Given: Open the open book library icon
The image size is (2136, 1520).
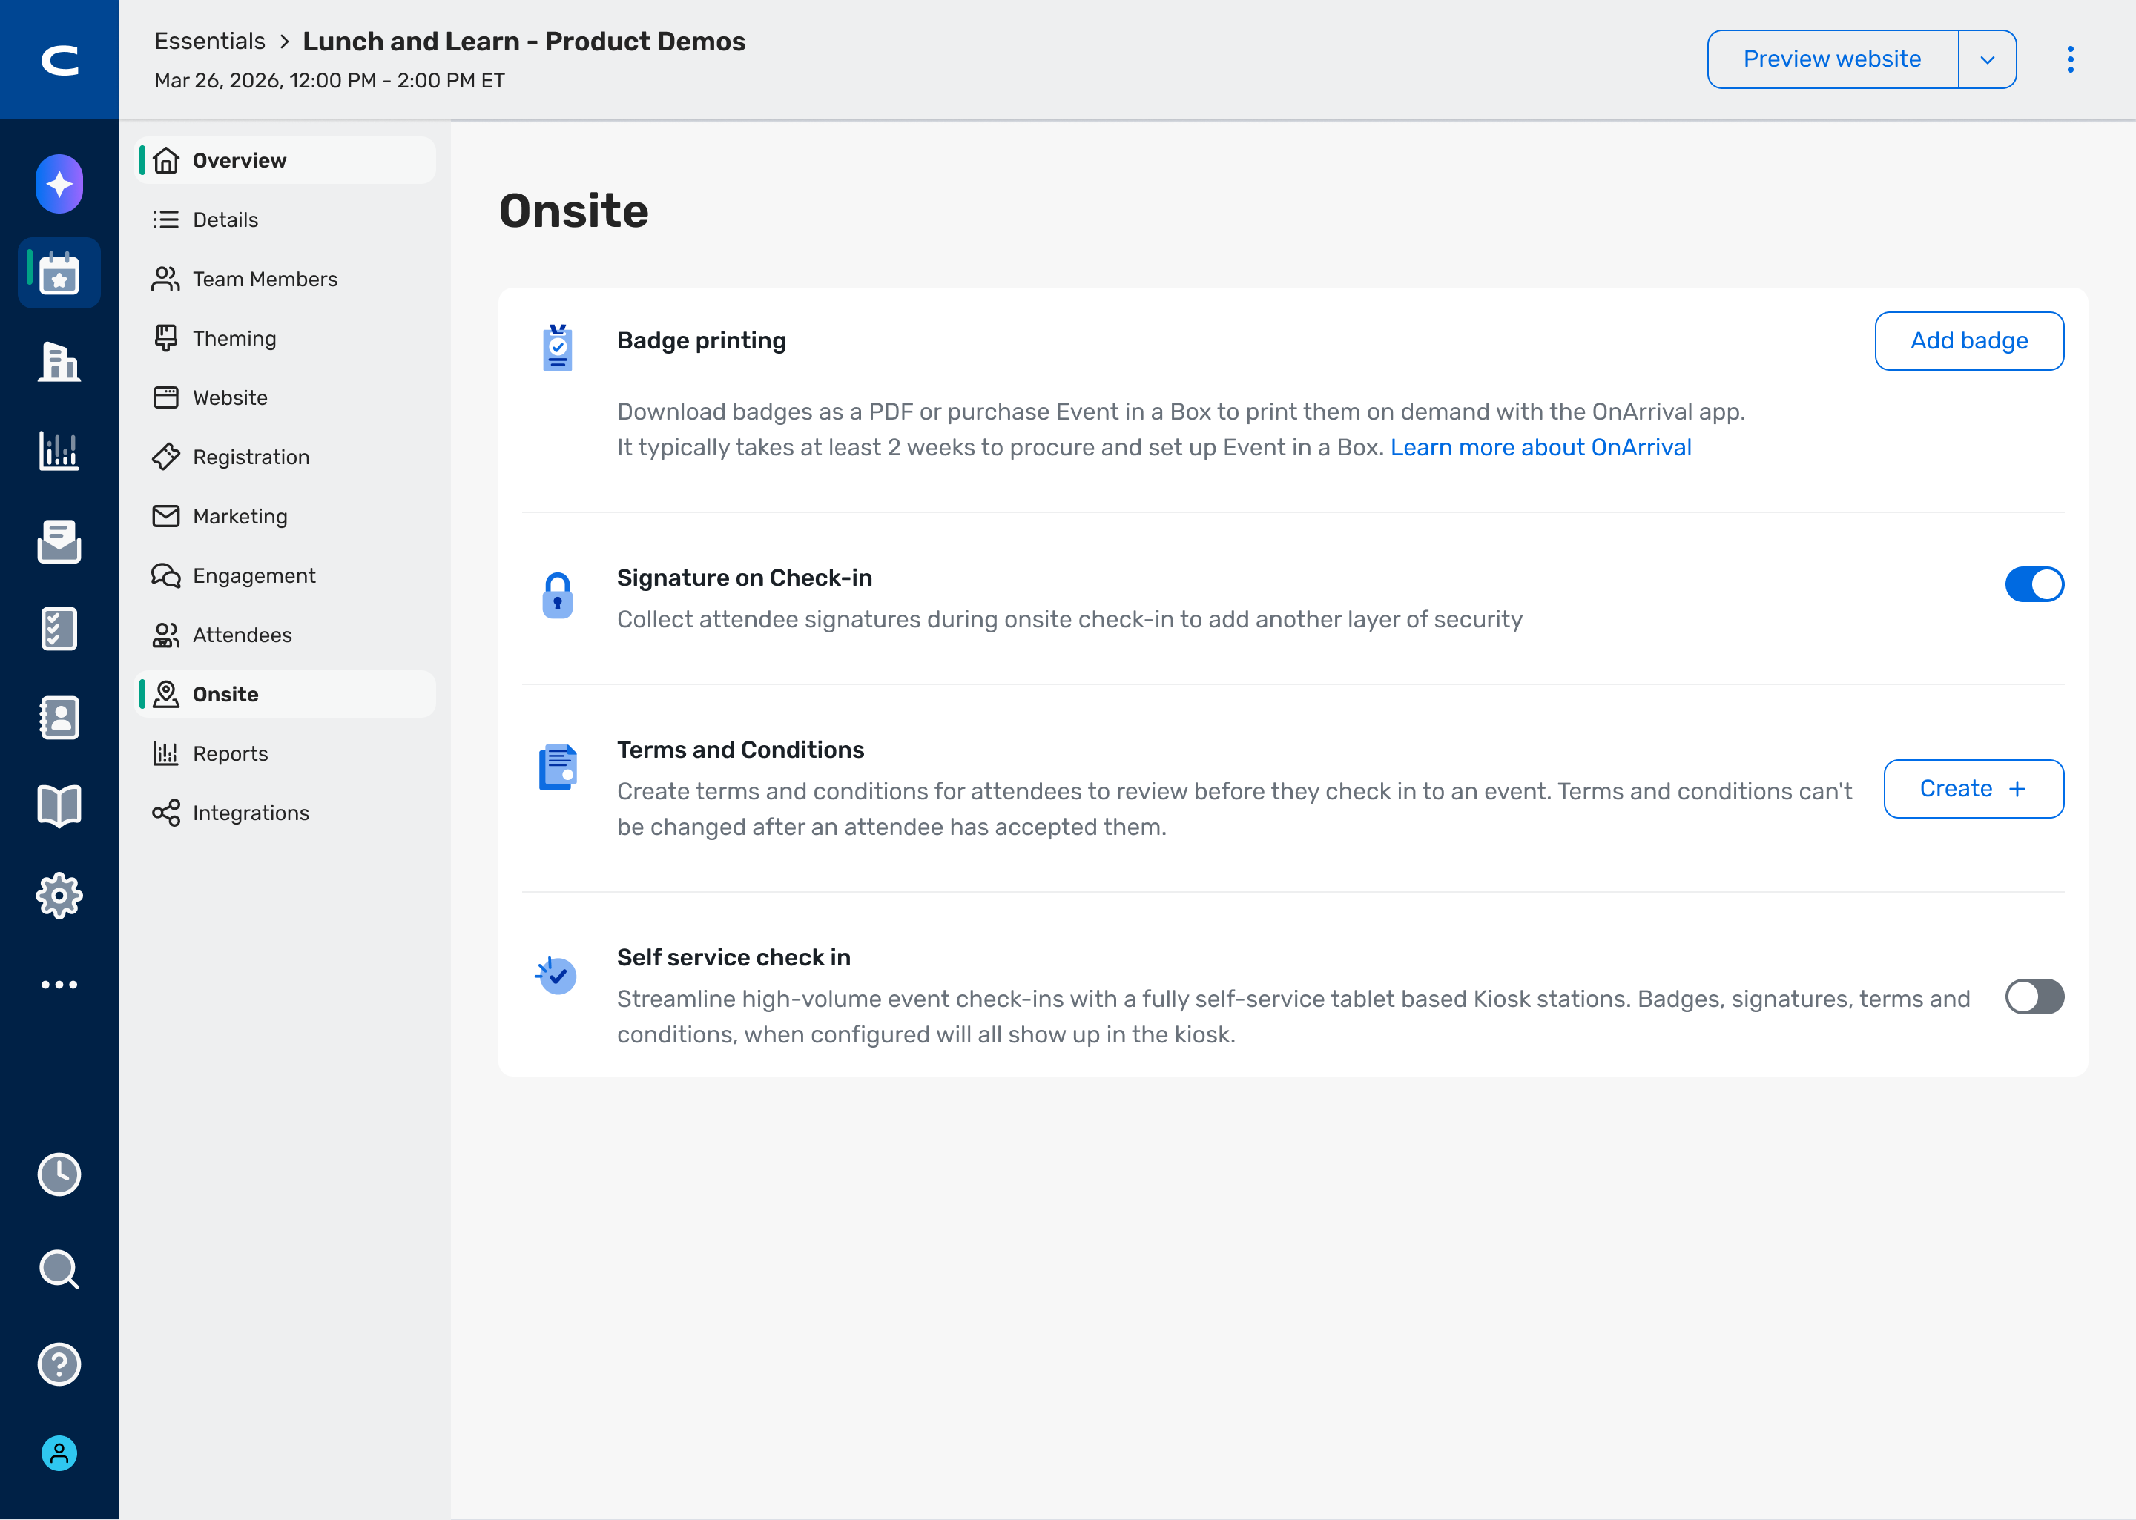Looking at the screenshot, I should point(59,806).
